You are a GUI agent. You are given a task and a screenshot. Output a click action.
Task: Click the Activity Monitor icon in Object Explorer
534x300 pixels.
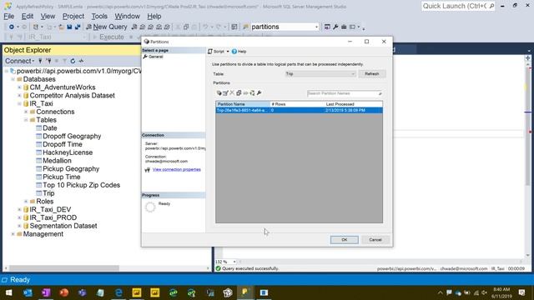pos(81,61)
